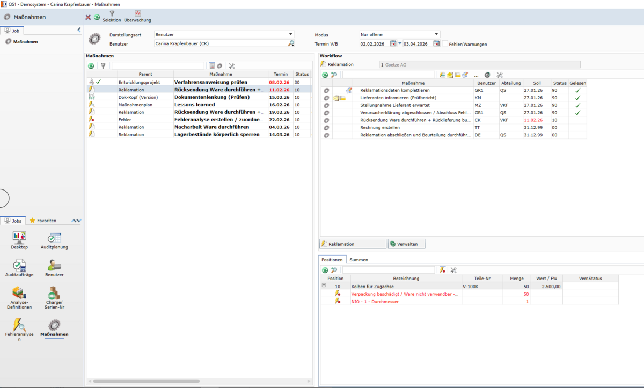Image resolution: width=644 pixels, height=388 pixels.
Task: Open the Selektion filter tool
Action: coord(112,16)
